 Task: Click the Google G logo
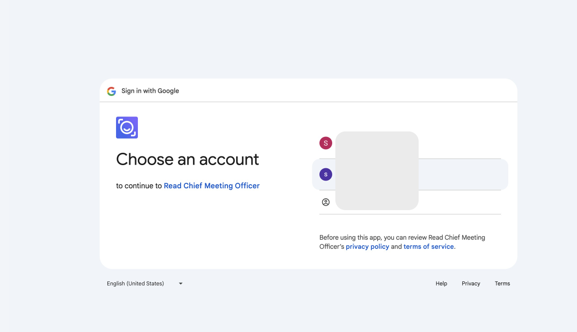click(x=111, y=91)
